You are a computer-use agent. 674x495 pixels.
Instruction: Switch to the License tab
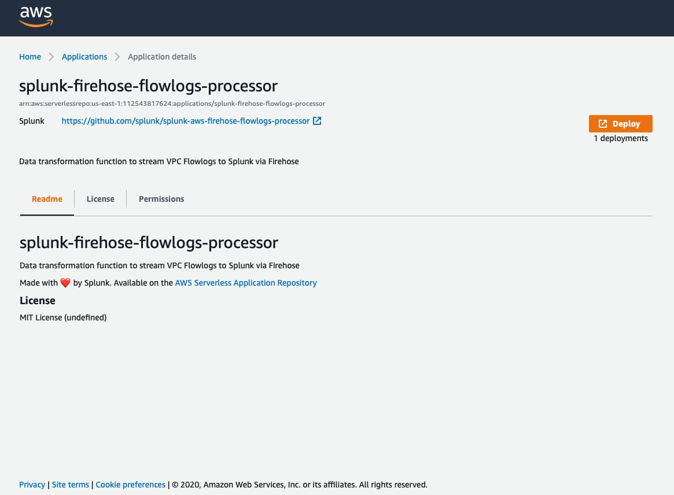click(100, 199)
